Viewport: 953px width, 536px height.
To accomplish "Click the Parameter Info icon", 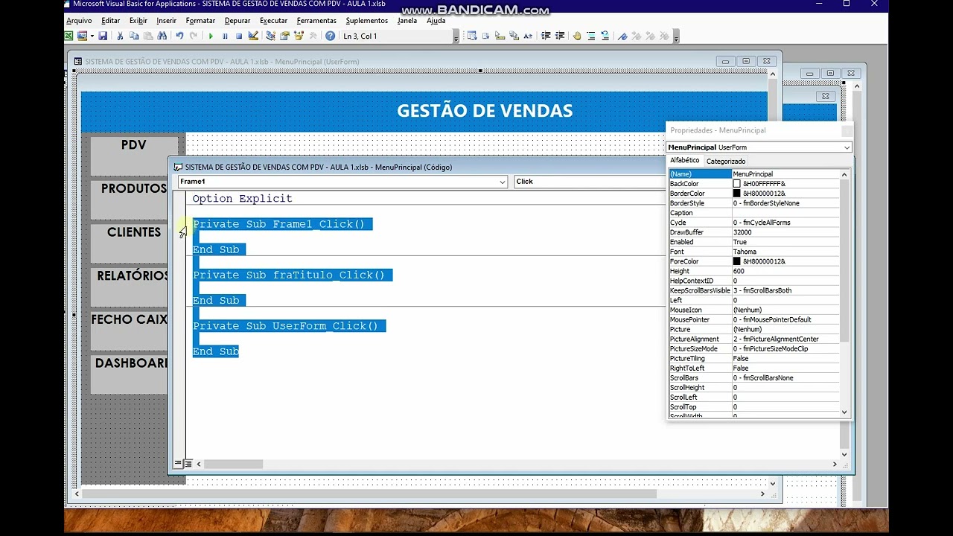I will [514, 36].
